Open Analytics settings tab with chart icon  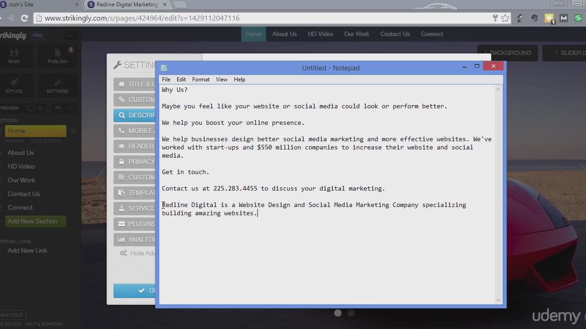135,240
